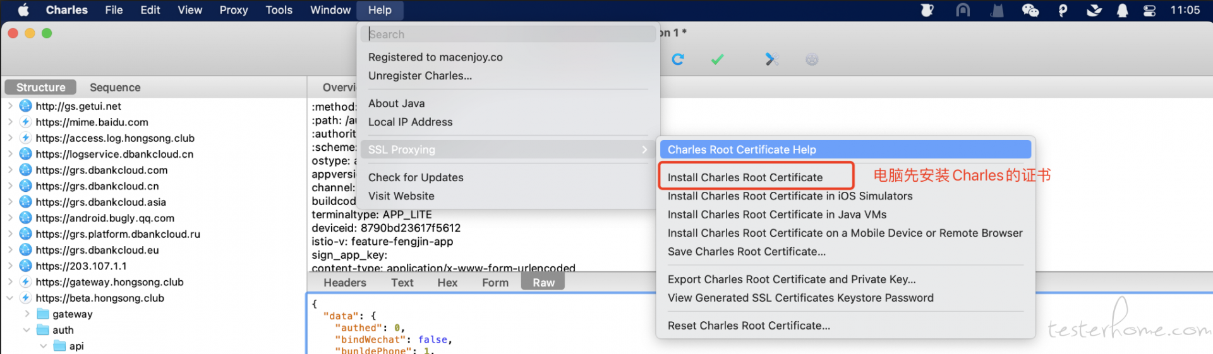Choose Install Certificate on Mobile Device or Remote Browser
The image size is (1213, 354).
(x=845, y=233)
